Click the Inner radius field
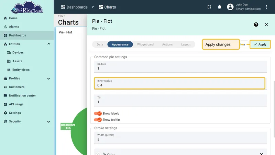 (179, 83)
